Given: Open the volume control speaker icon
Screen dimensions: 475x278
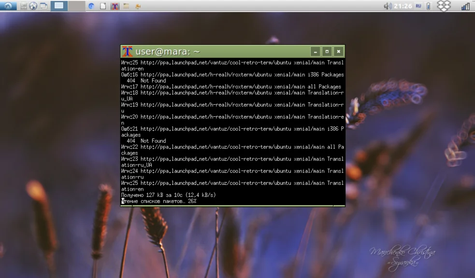Looking at the screenshot, I should point(388,6).
